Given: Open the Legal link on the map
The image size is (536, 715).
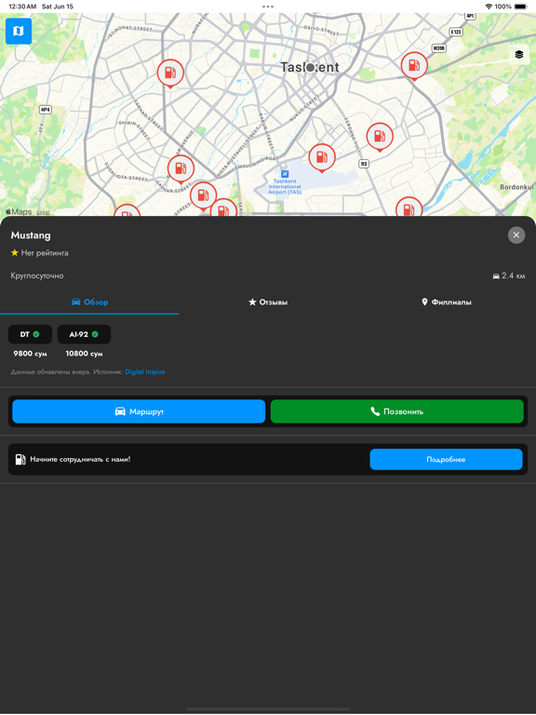Looking at the screenshot, I should click(x=43, y=212).
